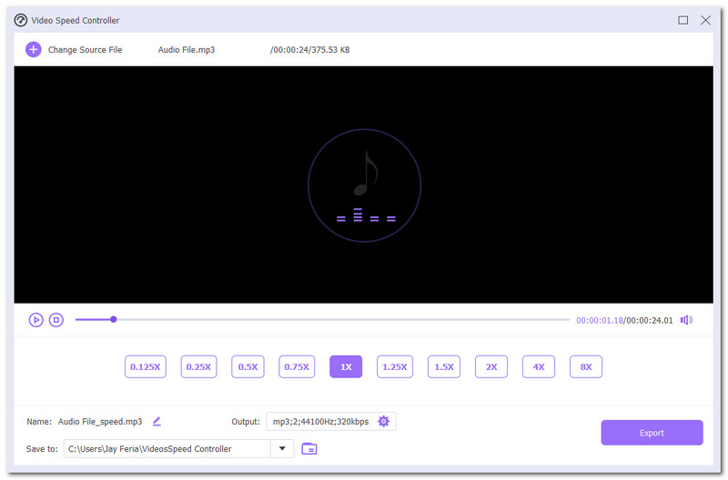
Task: Click the Audio File.mp3 source name
Action: point(187,50)
